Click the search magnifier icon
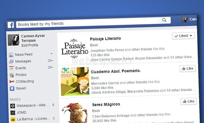Screen dimensions: 204x123 (x=164, y=20)
